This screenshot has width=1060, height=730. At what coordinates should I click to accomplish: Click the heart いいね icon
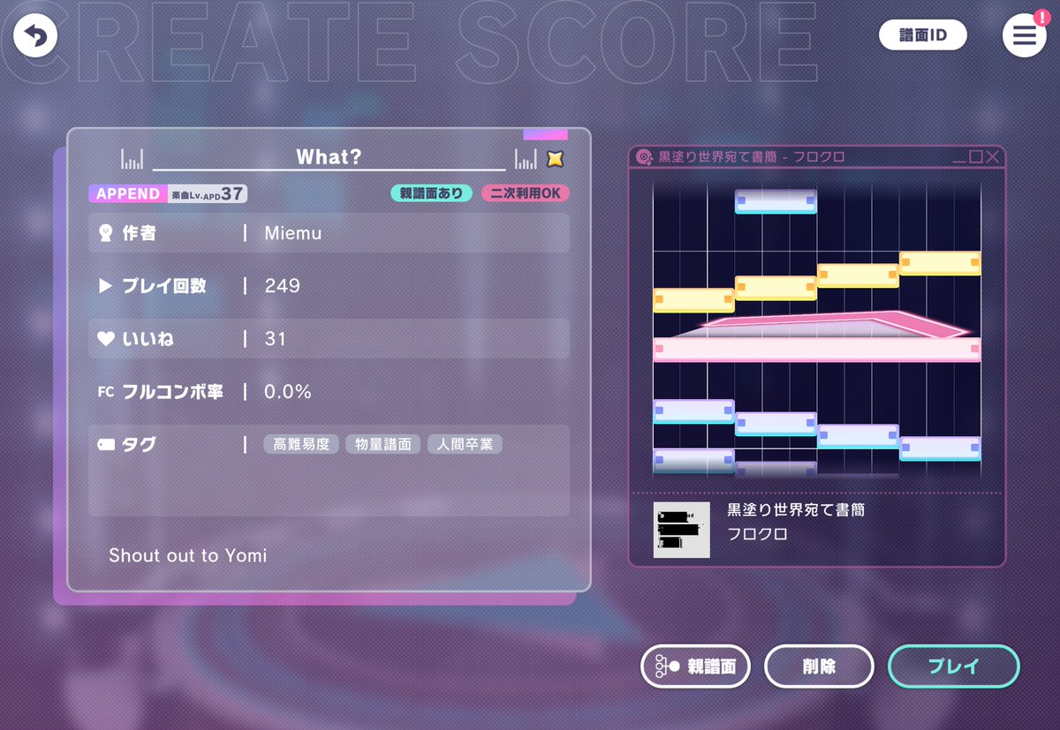click(x=106, y=338)
